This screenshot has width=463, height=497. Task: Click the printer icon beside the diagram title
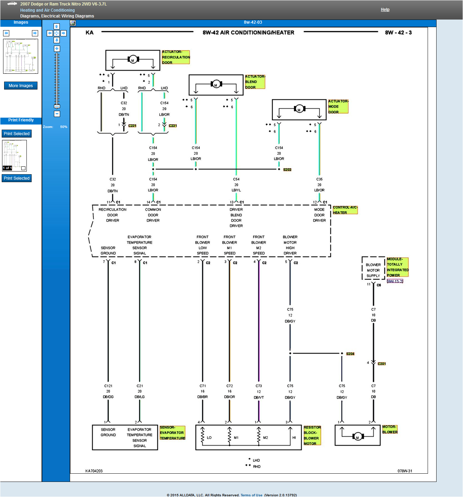coord(73,23)
